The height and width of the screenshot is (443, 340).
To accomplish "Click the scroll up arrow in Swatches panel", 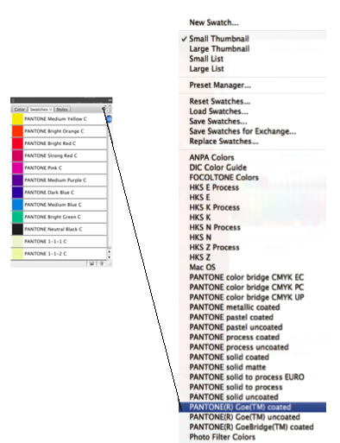I will point(110,252).
